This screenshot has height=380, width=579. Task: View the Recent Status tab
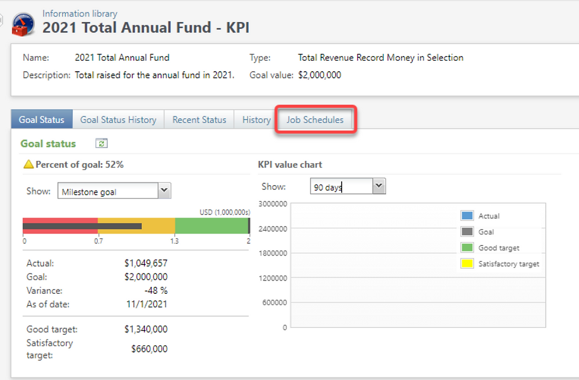tap(199, 119)
